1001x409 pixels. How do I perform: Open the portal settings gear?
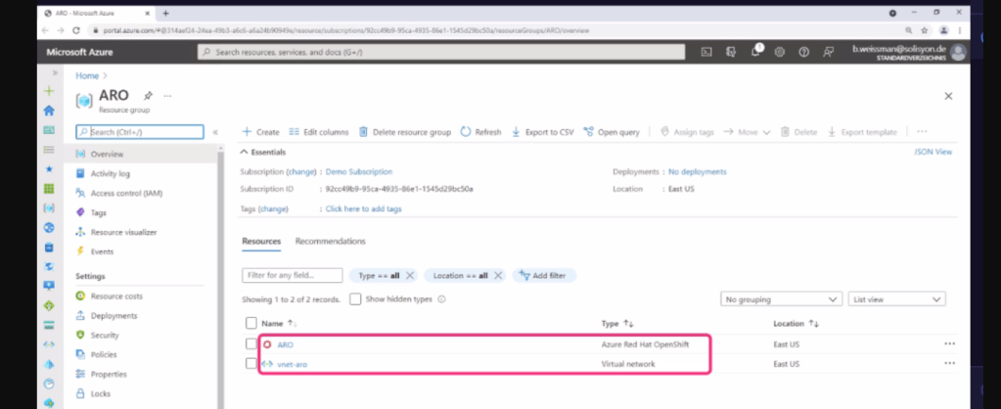coord(780,52)
